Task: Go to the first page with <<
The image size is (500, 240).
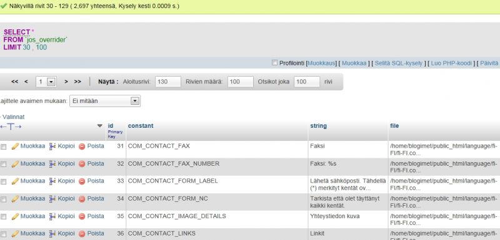Action: (14, 82)
